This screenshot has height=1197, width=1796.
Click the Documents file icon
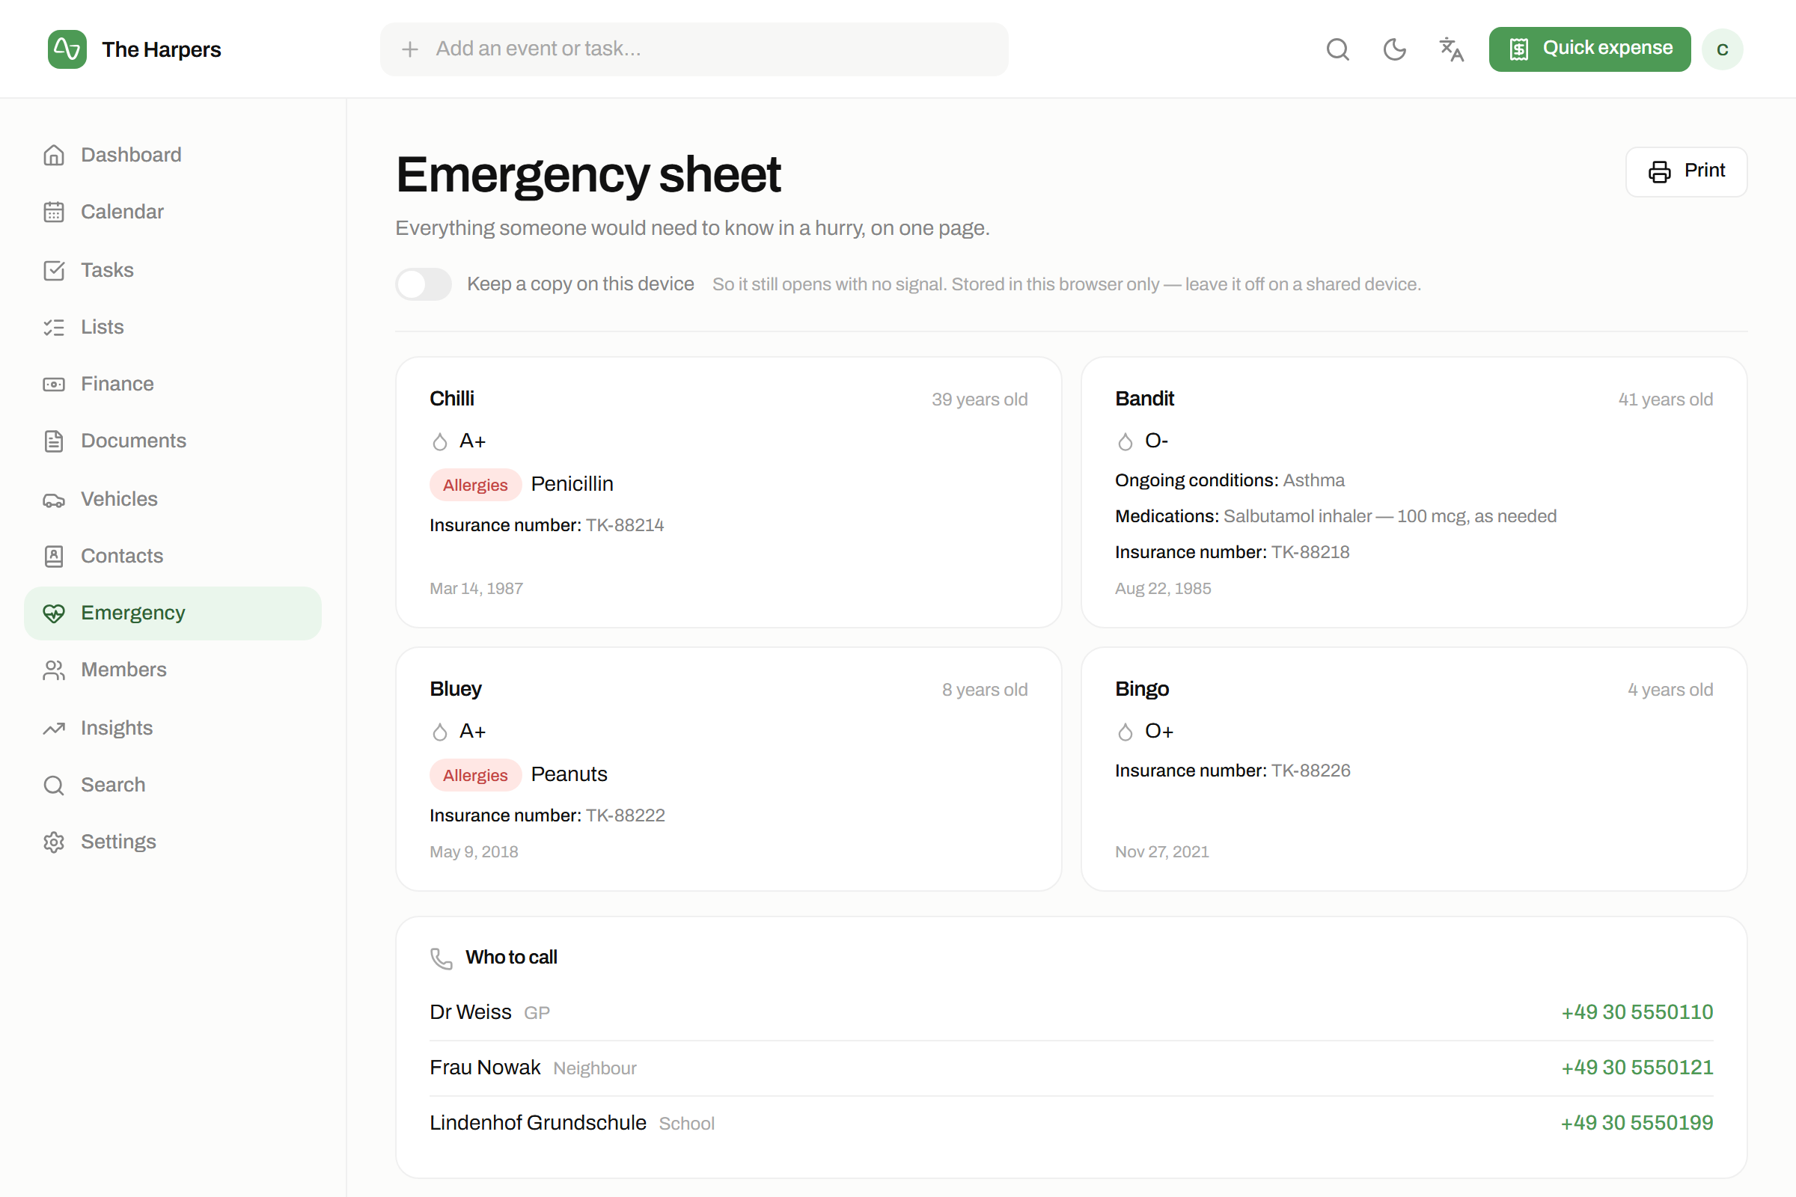coord(53,441)
